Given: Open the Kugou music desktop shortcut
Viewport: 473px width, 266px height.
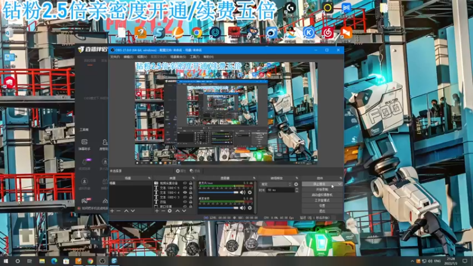Looking at the screenshot, I should (309, 33).
